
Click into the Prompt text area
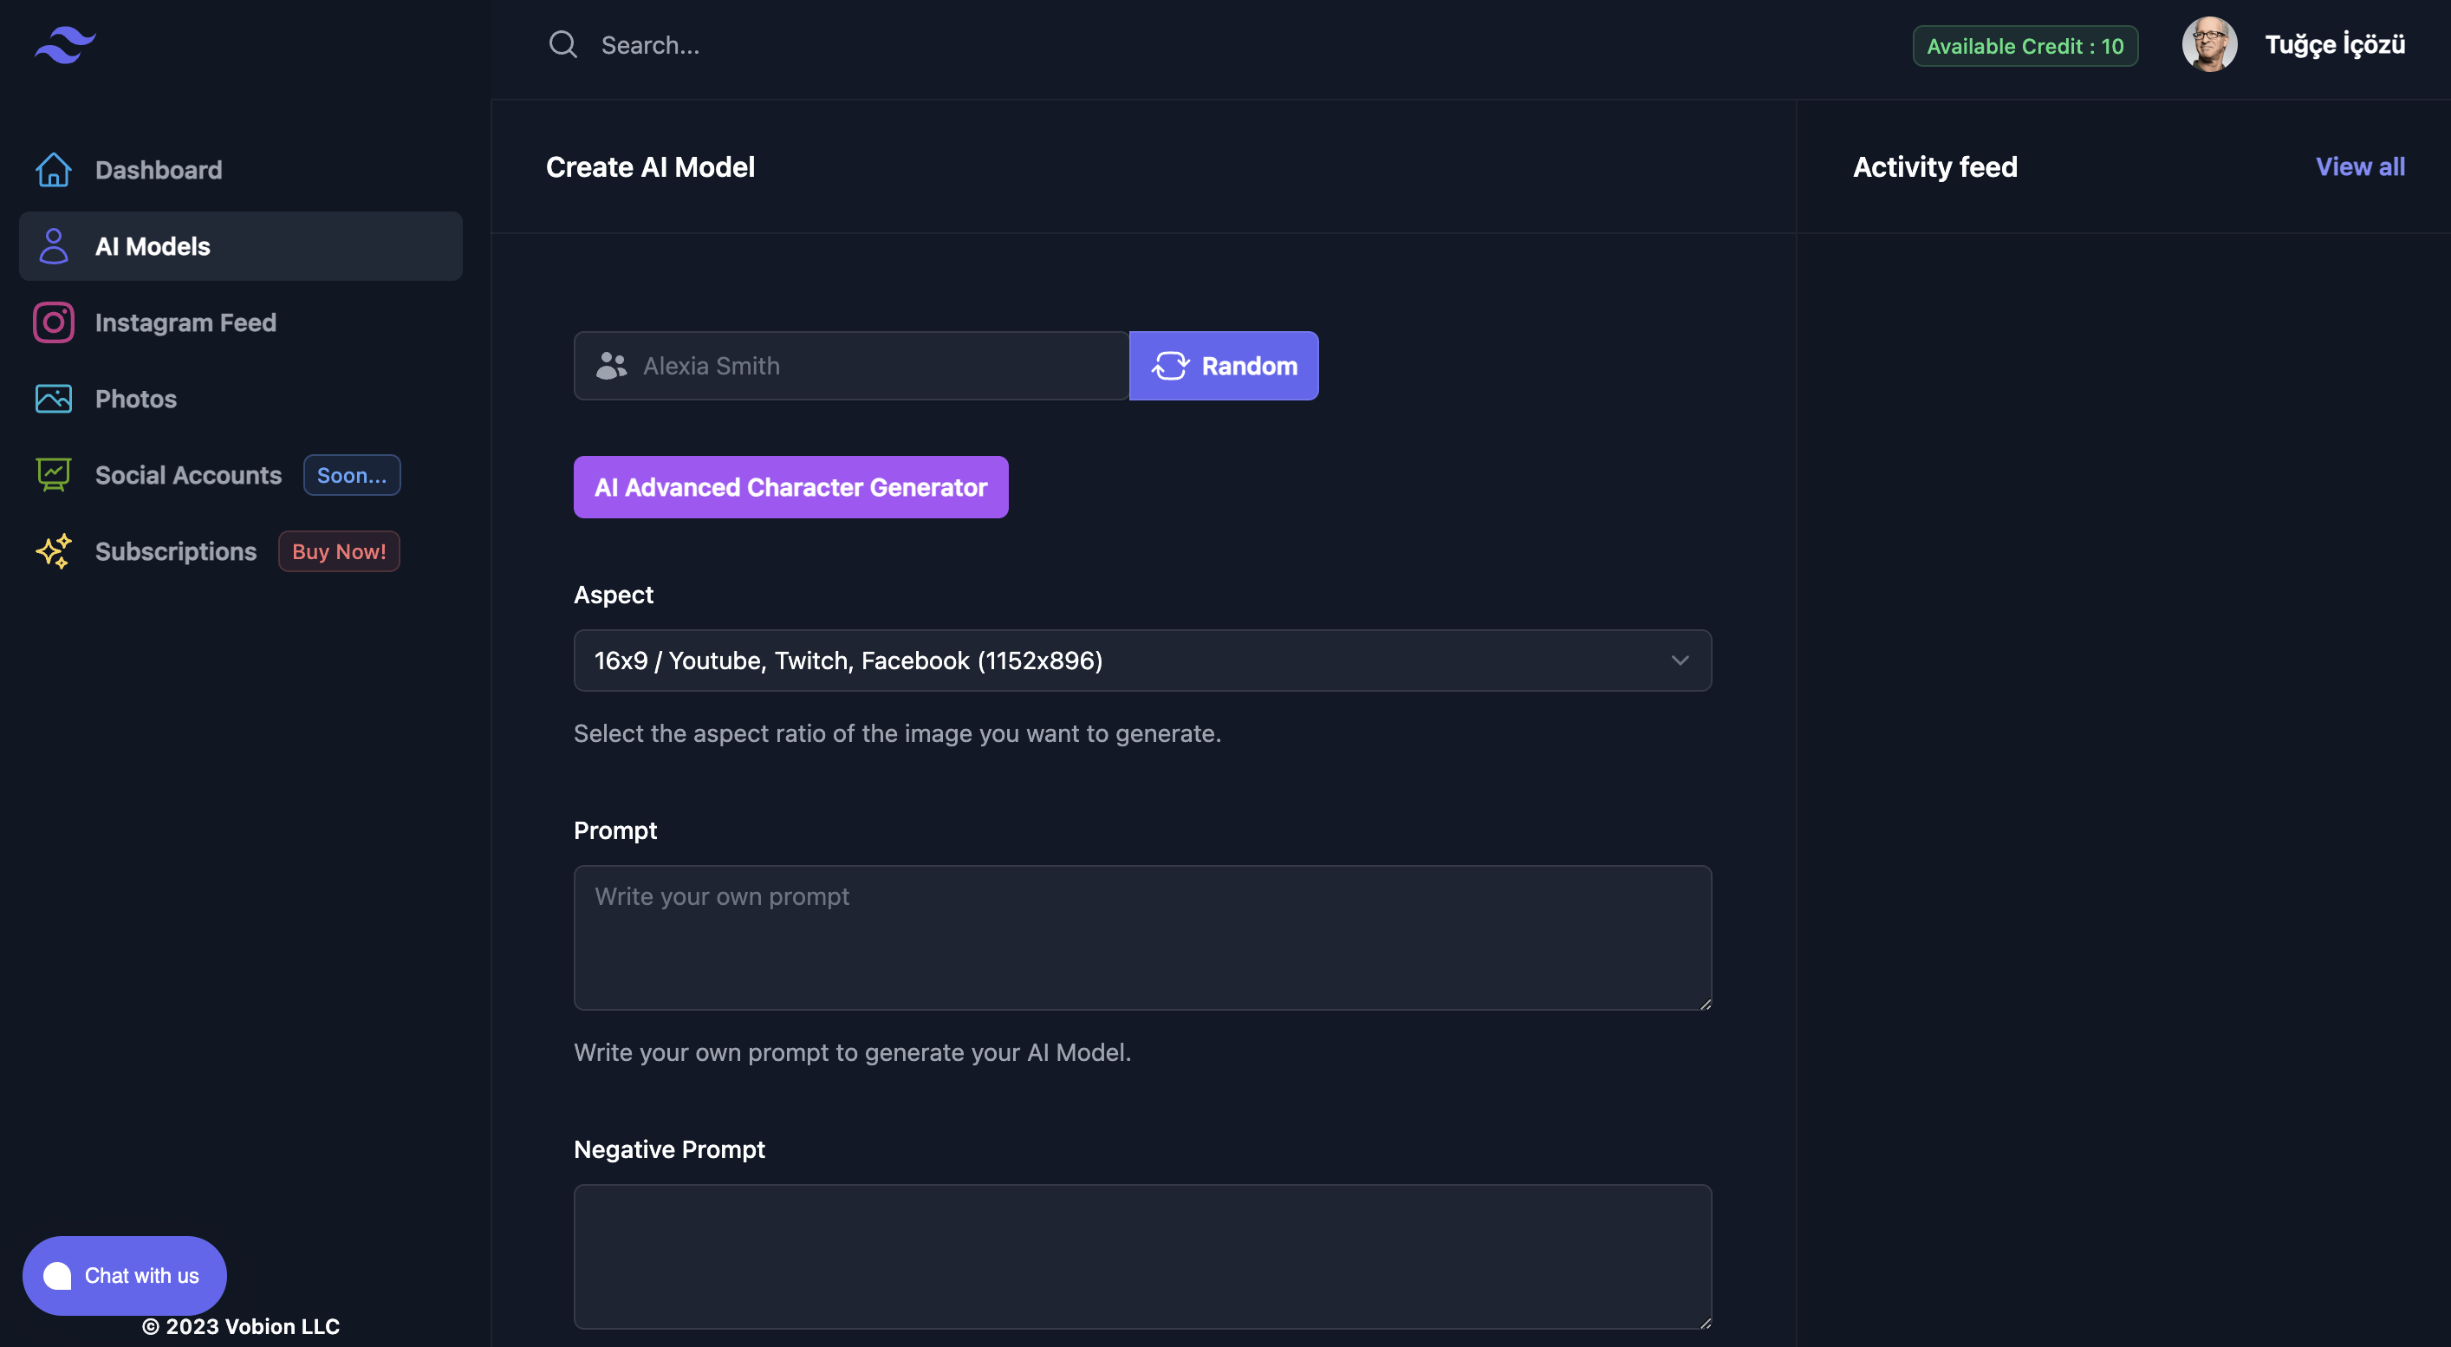(1141, 937)
